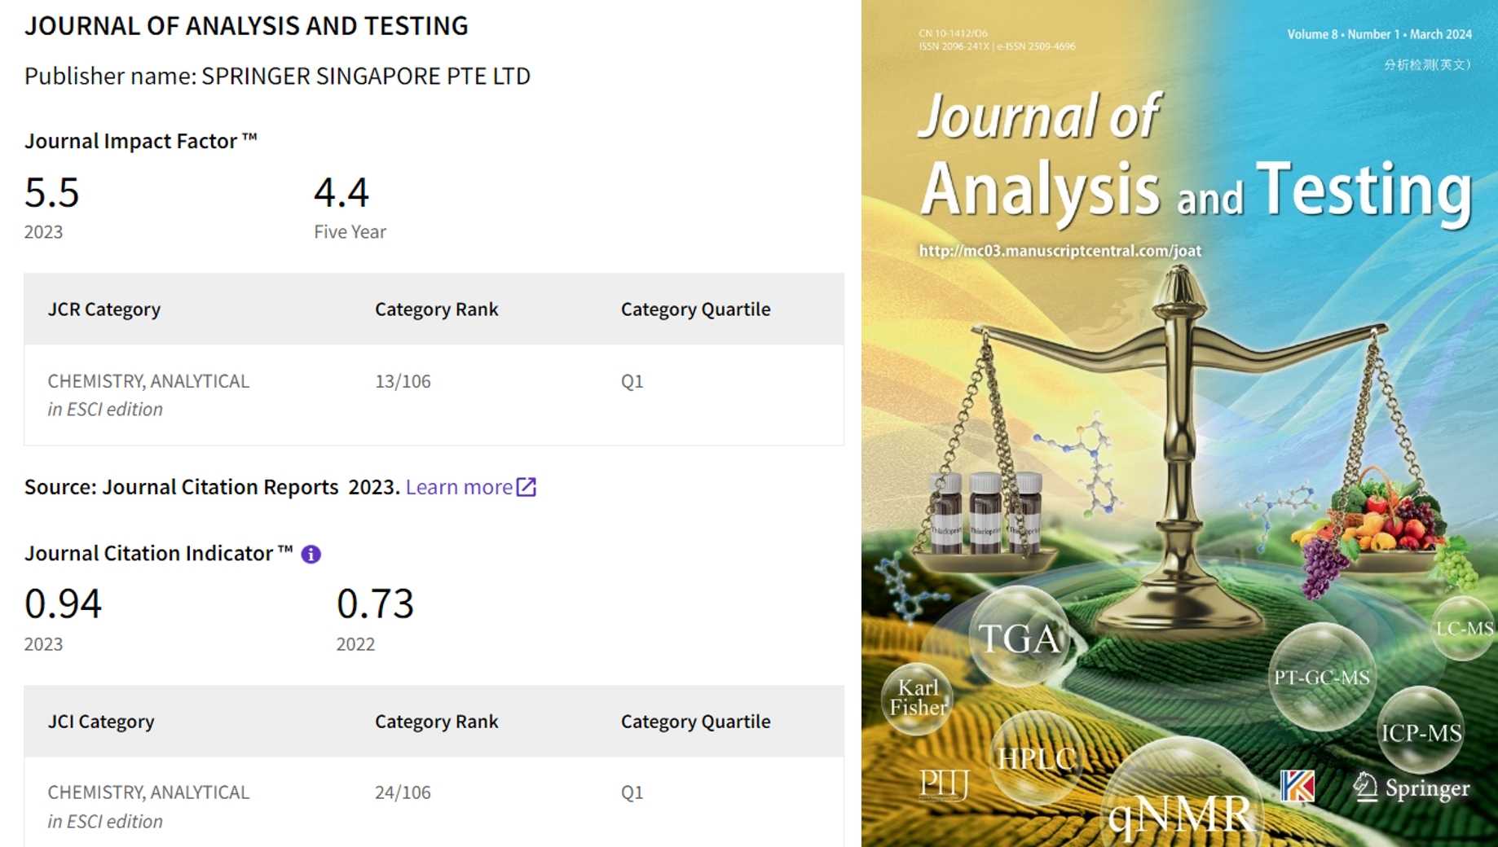This screenshot has height=847, width=1498.
Task: Click the TGA bubble on the cover
Action: (1020, 637)
